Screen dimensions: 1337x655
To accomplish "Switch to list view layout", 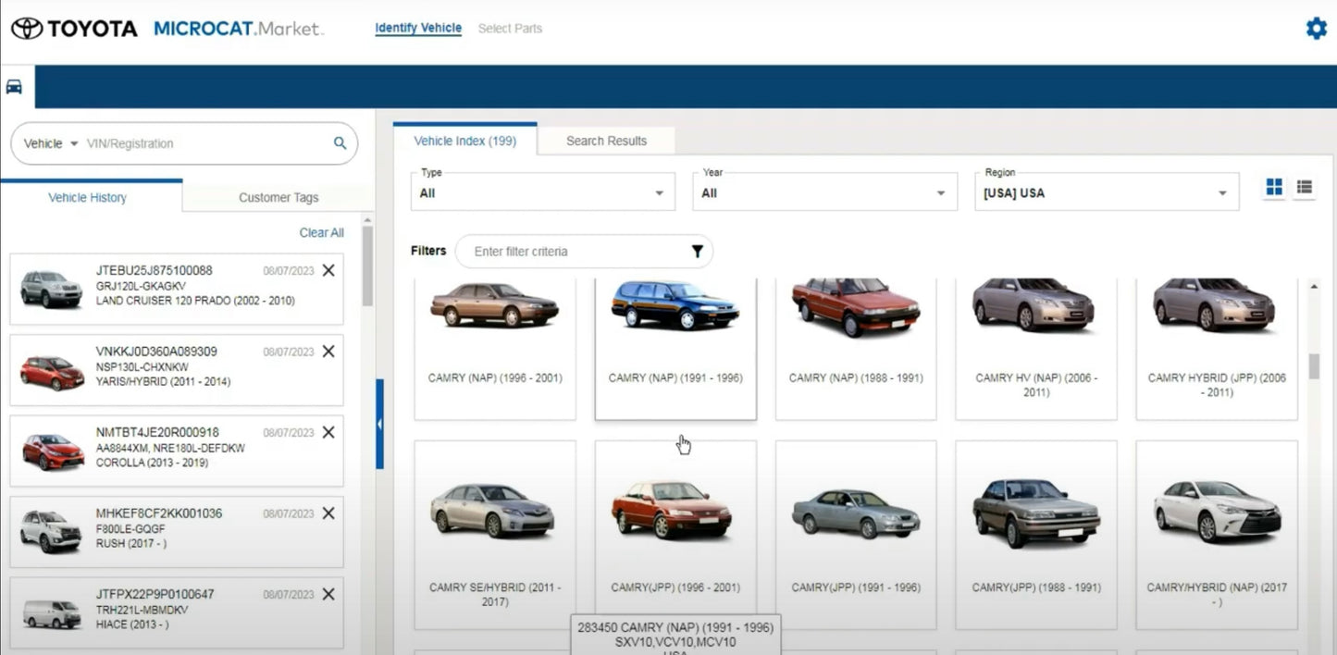I will point(1304,187).
